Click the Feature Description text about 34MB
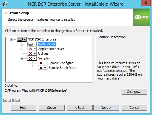This screenshot has height=115, width=152. (x=120, y=71)
